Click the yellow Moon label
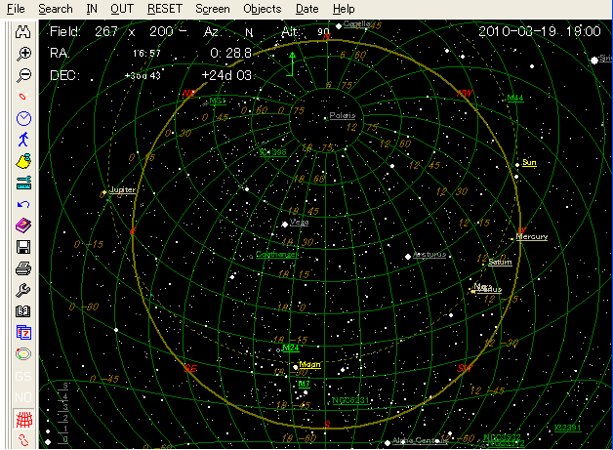 tap(309, 365)
